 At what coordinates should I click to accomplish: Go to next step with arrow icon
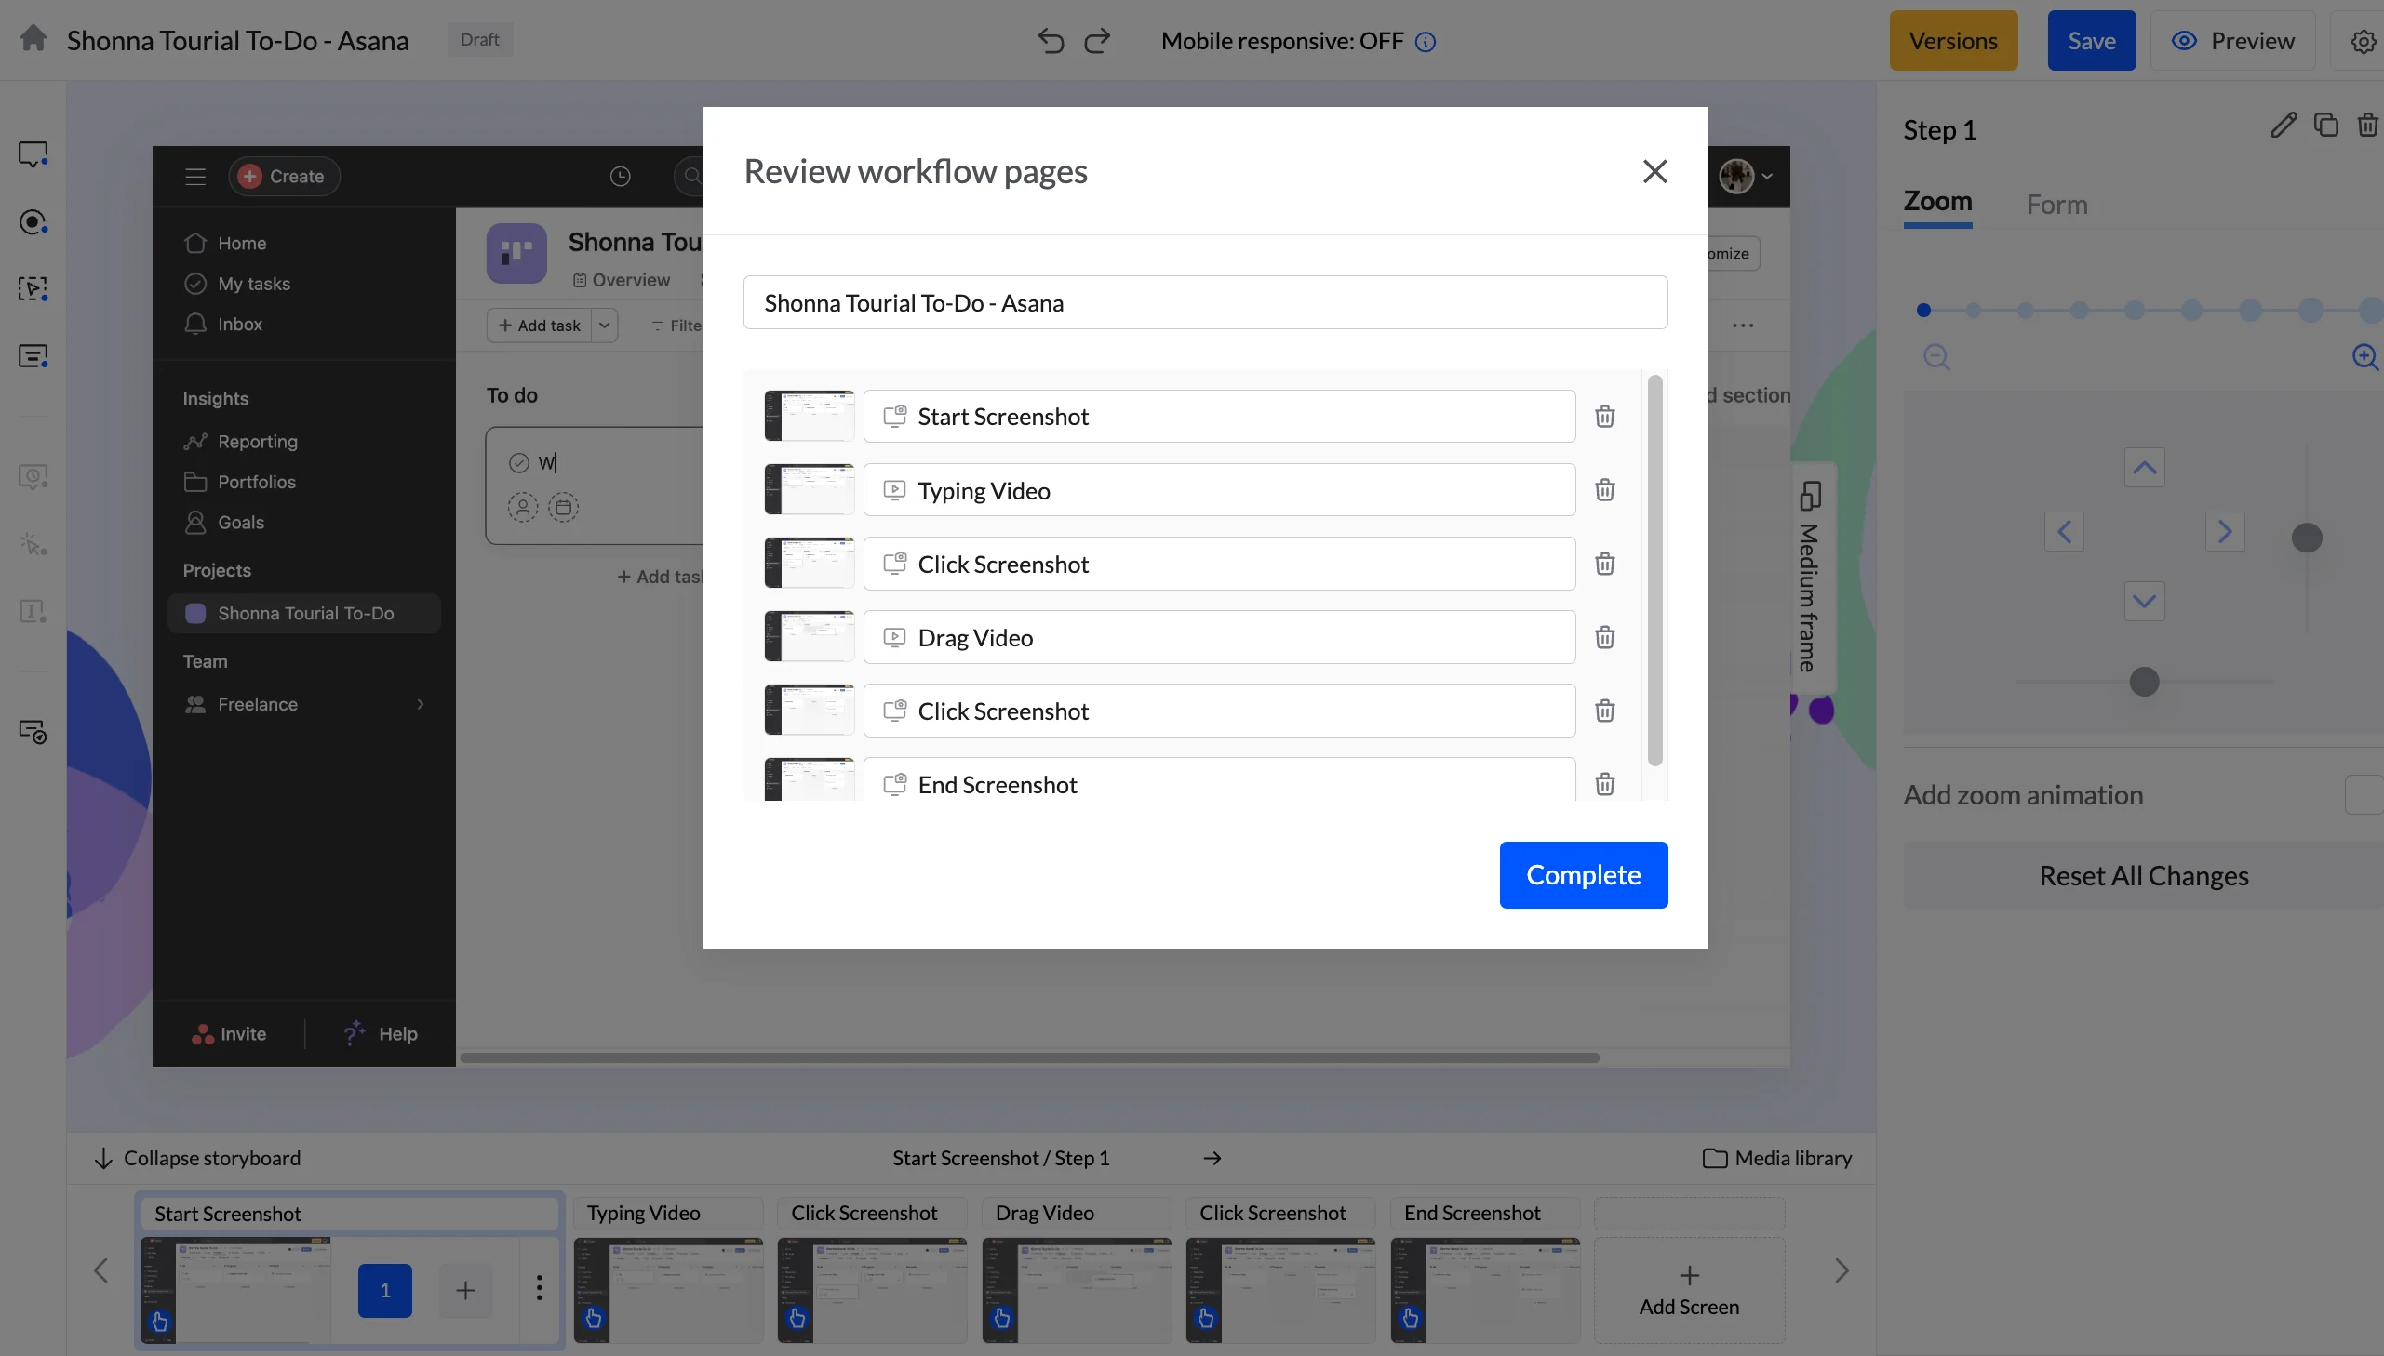1212,1159
